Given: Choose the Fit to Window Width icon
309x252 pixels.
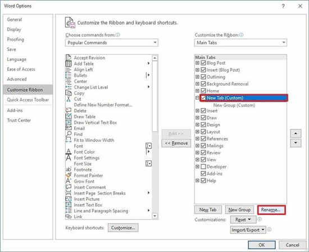Looking at the screenshot, I should point(69,140).
